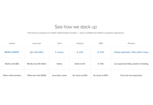Screen dimensions: 153x105
Task: Select the Lender column header
Action: 12,43
